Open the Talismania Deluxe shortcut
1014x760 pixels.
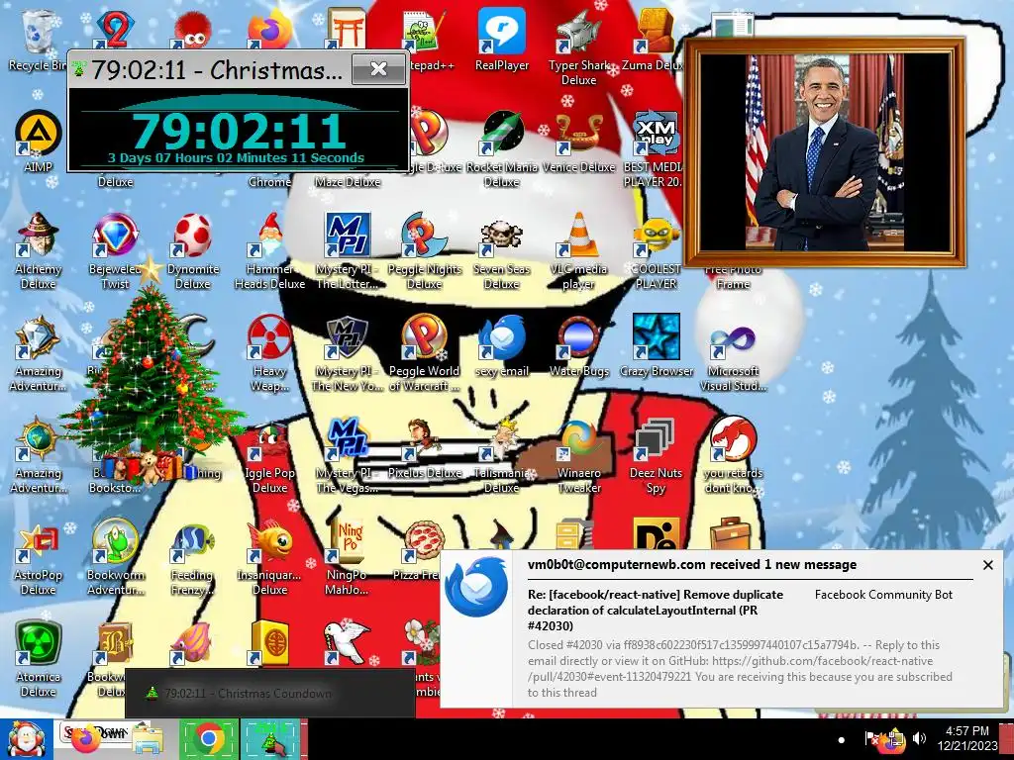tap(501, 455)
